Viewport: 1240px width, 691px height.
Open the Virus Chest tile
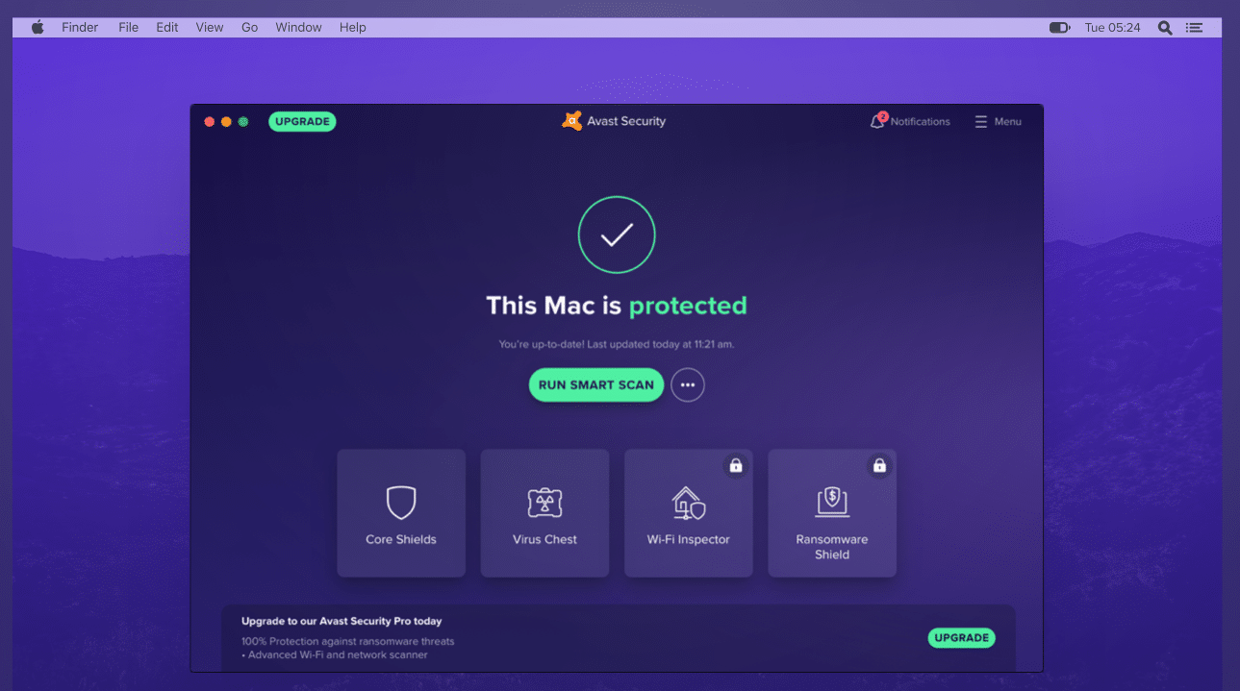tap(544, 513)
